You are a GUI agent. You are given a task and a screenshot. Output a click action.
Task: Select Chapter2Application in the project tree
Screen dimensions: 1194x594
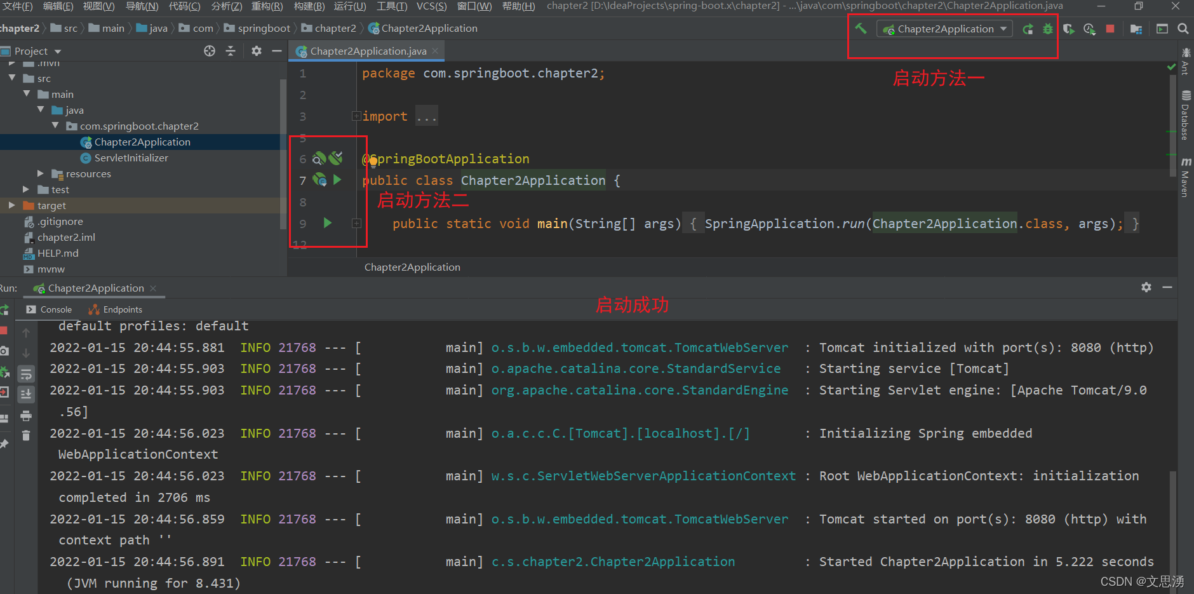pyautogui.click(x=142, y=142)
